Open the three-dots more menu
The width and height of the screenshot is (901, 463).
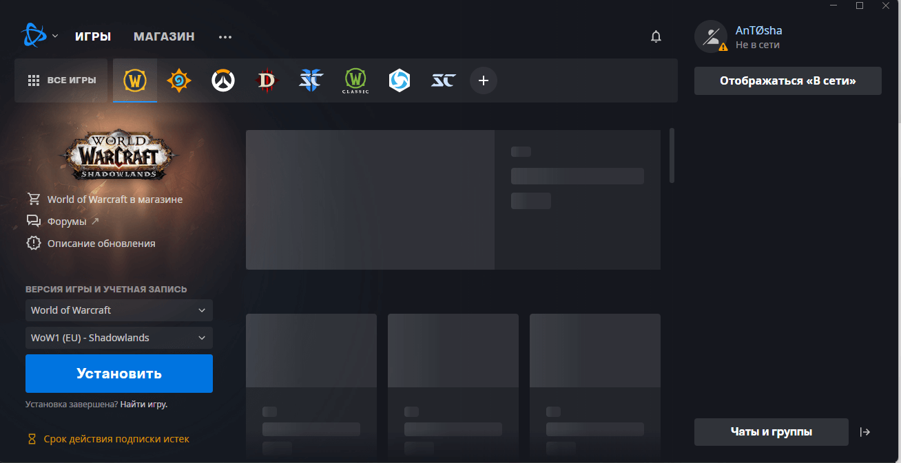click(x=225, y=37)
